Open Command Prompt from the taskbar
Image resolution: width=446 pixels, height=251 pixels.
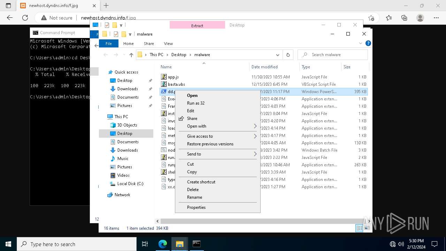click(x=197, y=244)
